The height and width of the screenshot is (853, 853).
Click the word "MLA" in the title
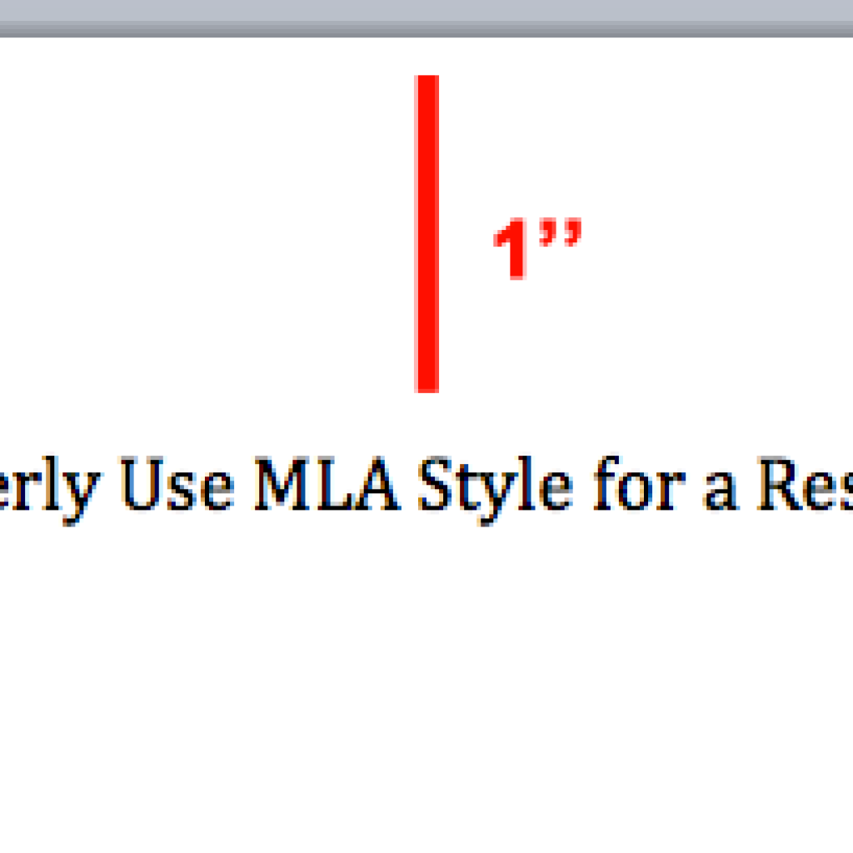point(327,486)
